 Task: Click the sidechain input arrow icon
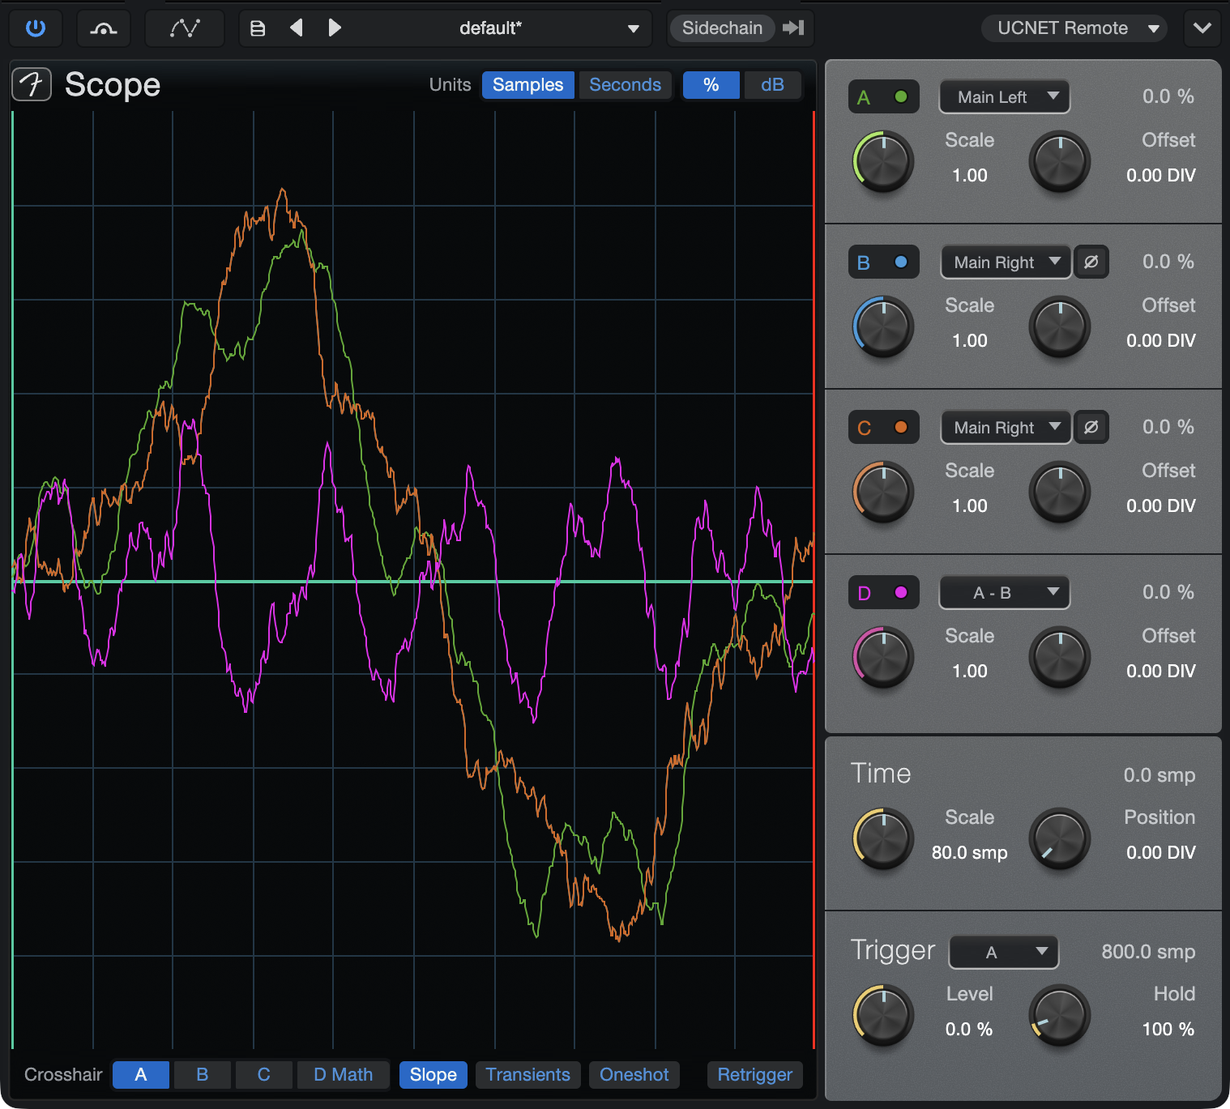(x=793, y=28)
